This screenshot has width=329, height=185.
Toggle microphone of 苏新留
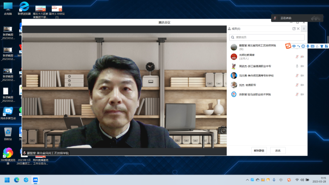click(x=297, y=95)
